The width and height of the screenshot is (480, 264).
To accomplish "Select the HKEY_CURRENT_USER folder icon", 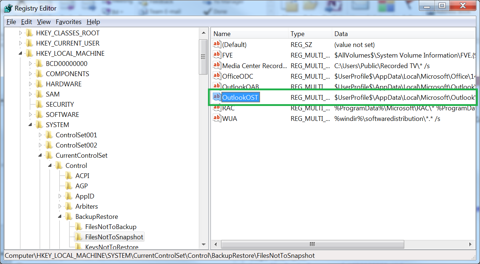I will (x=29, y=43).
